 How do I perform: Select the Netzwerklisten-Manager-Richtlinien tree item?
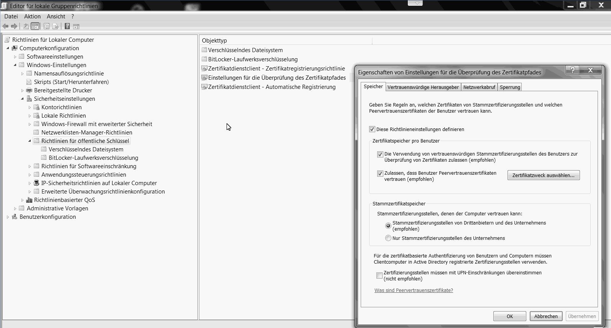coord(87,133)
